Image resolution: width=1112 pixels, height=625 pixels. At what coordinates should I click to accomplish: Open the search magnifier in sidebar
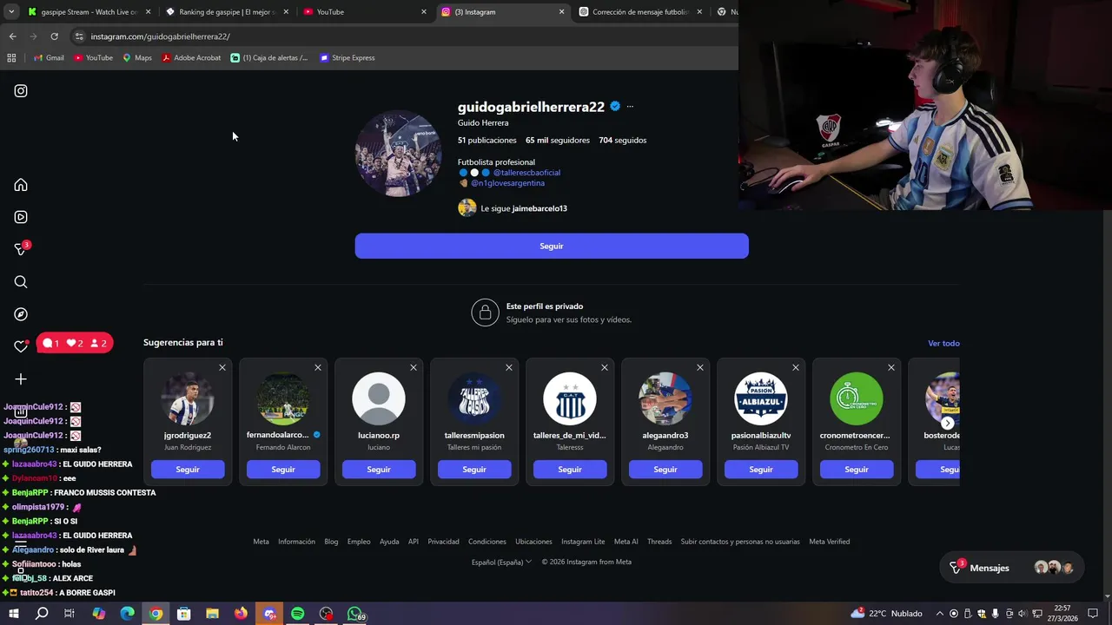(x=21, y=282)
